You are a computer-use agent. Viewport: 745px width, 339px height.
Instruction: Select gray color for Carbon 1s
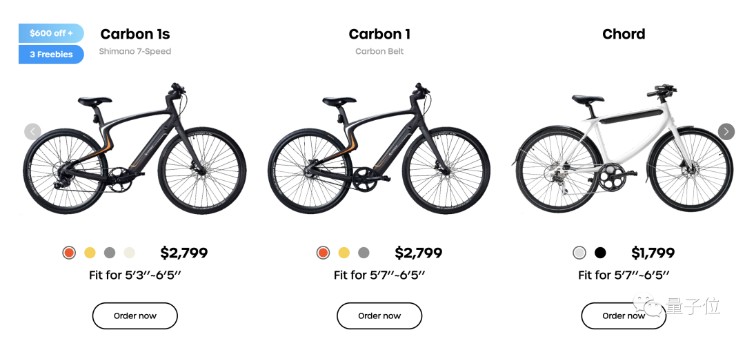pos(110,253)
